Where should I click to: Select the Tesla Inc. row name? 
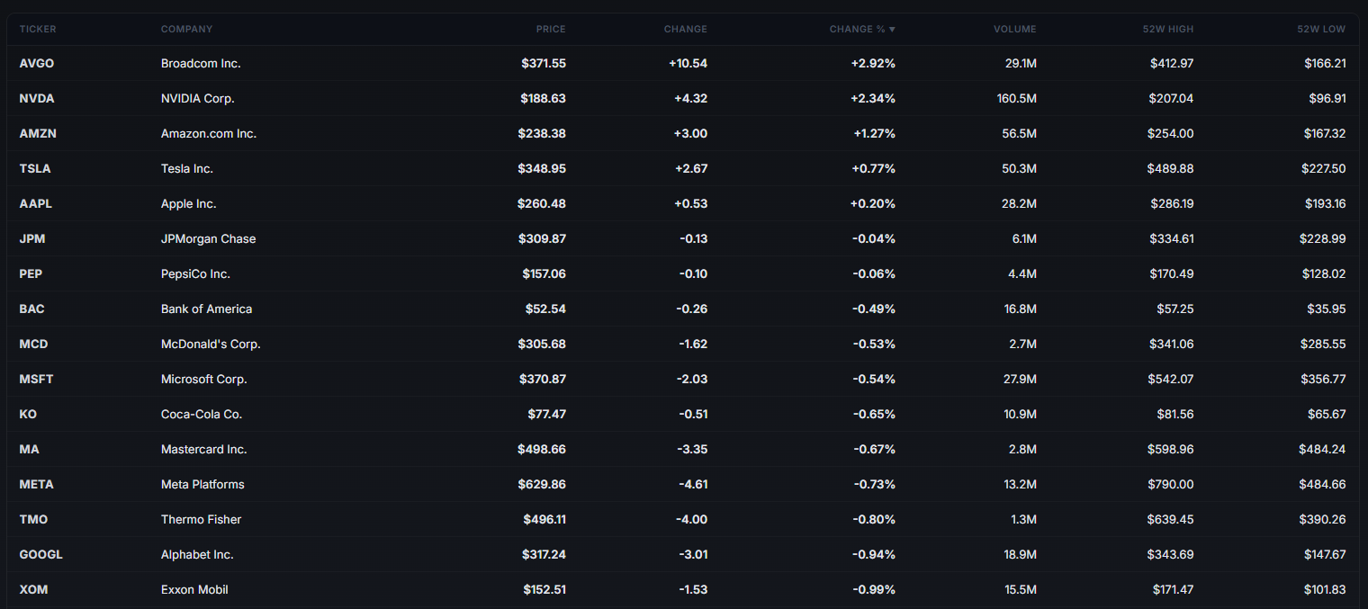pyautogui.click(x=186, y=169)
